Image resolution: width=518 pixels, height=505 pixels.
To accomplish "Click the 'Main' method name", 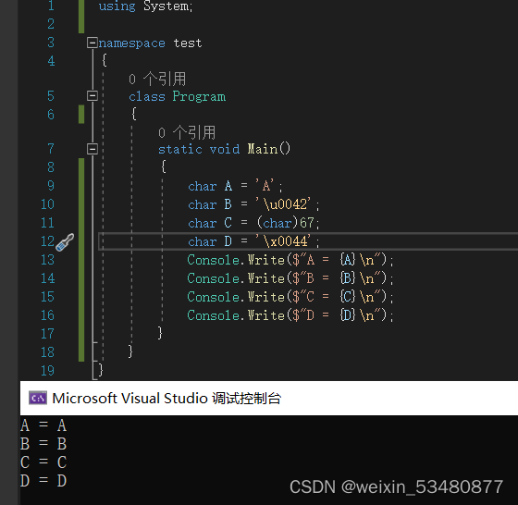I will 263,149.
